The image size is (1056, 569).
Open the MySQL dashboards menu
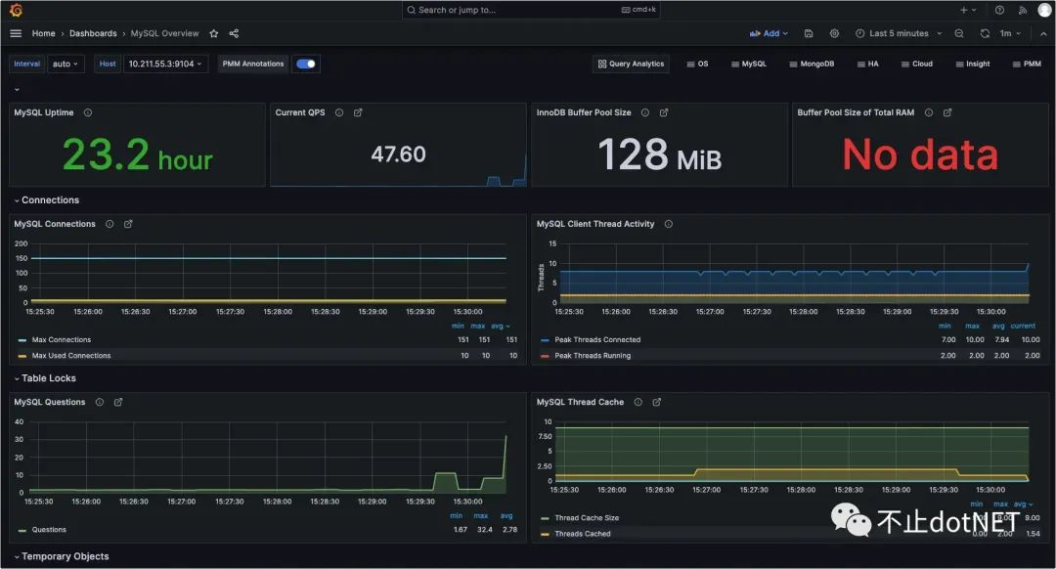point(748,64)
